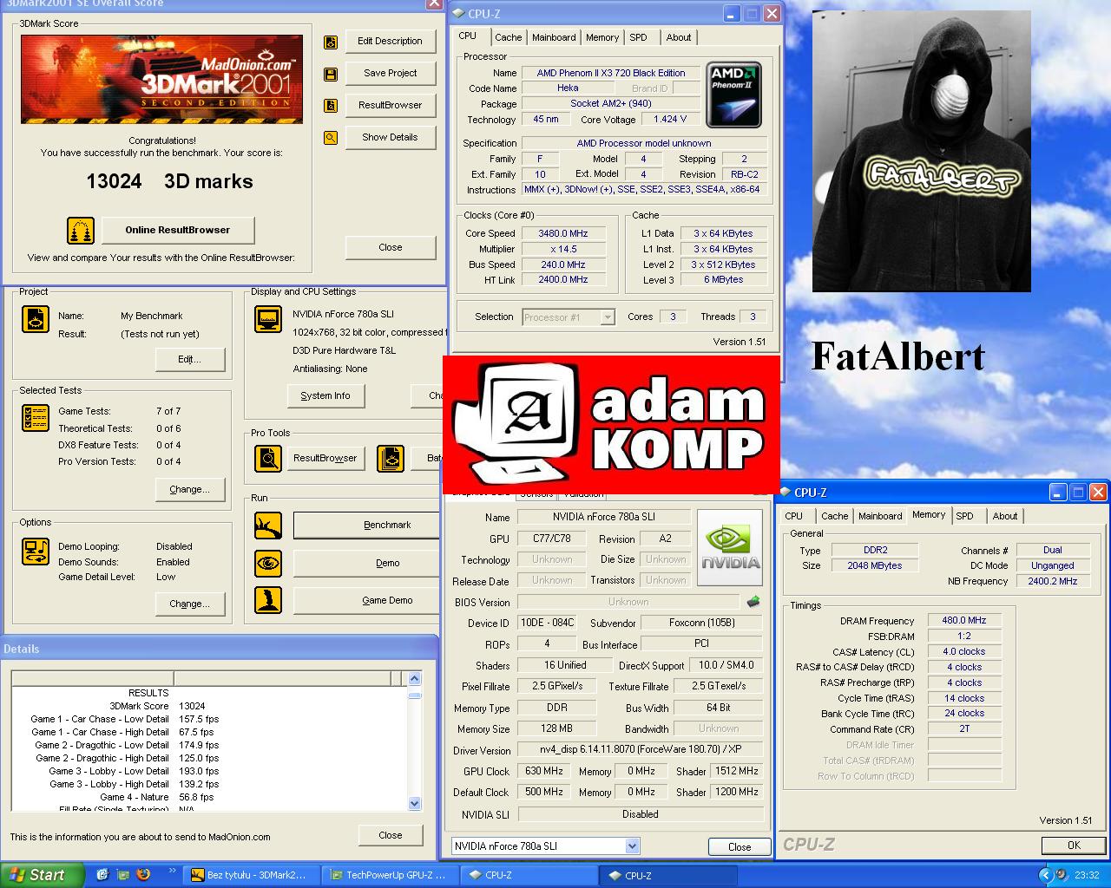Click the ResultBrowser icon beside its button
Image resolution: width=1111 pixels, height=888 pixels.
point(331,106)
